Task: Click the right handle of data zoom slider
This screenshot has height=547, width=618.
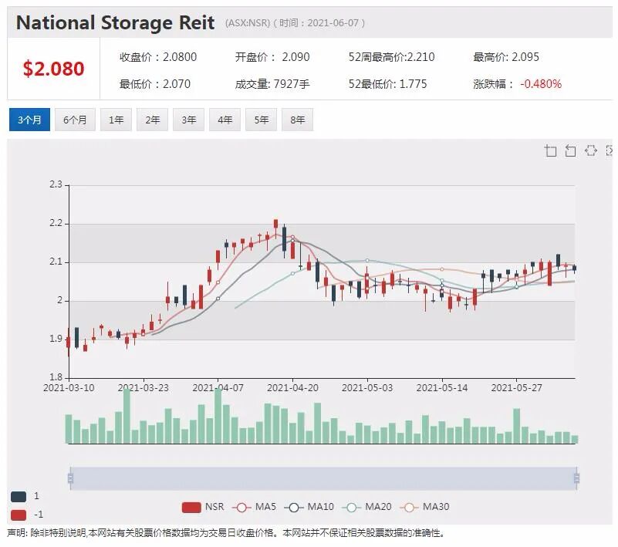Action: 576,478
